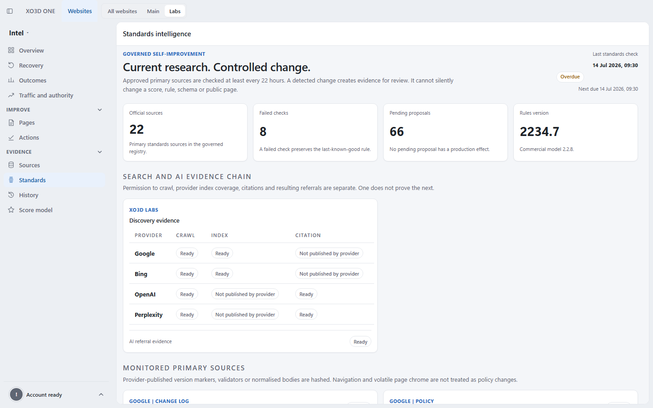
Task: Click the Perplexity provider row name
Action: click(149, 315)
